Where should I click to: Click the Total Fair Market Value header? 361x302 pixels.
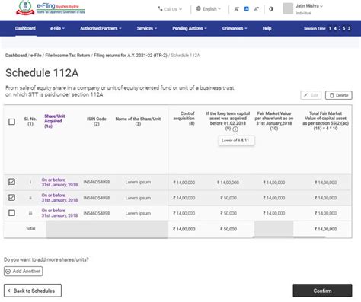[x=325, y=121]
